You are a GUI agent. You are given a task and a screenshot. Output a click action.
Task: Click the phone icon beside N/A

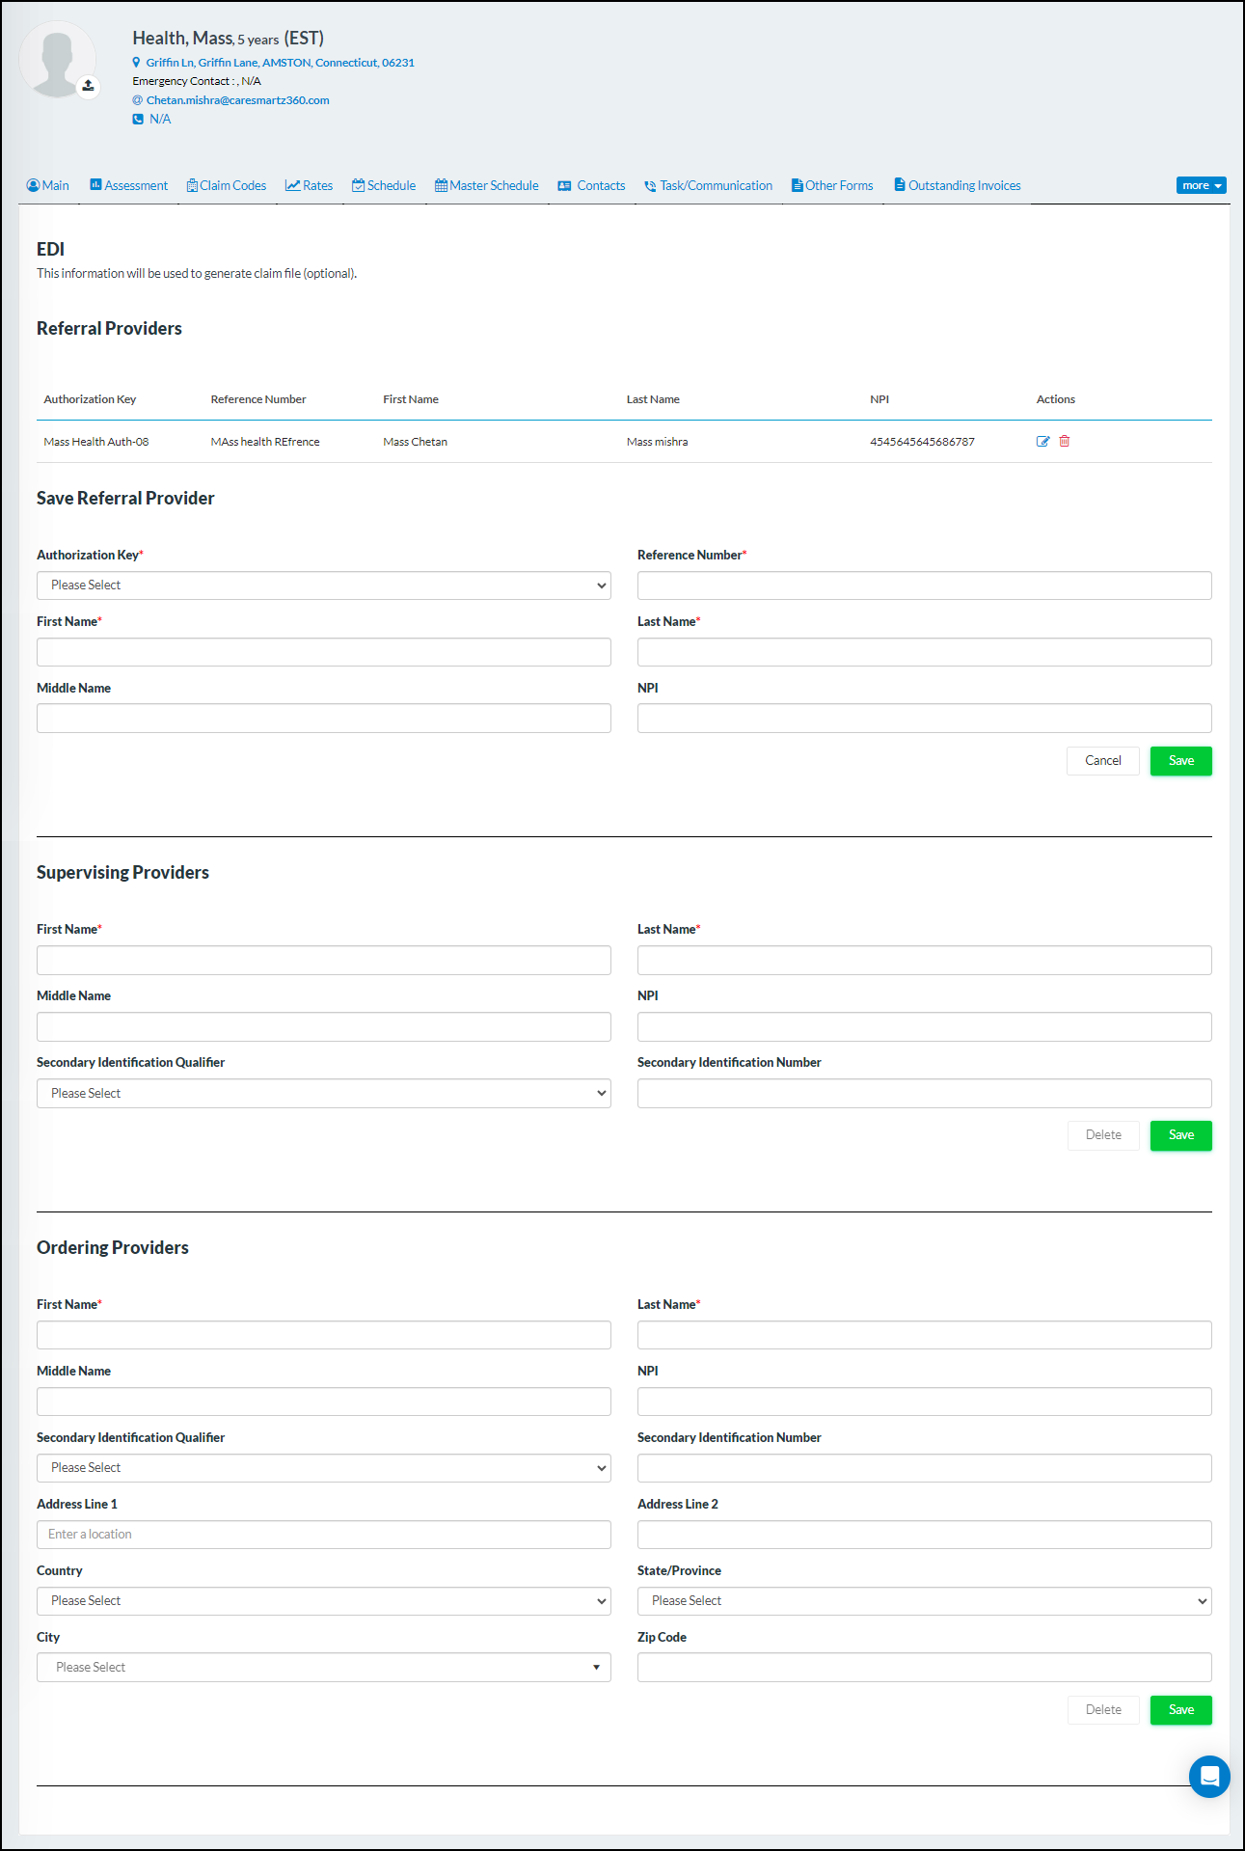click(x=138, y=120)
